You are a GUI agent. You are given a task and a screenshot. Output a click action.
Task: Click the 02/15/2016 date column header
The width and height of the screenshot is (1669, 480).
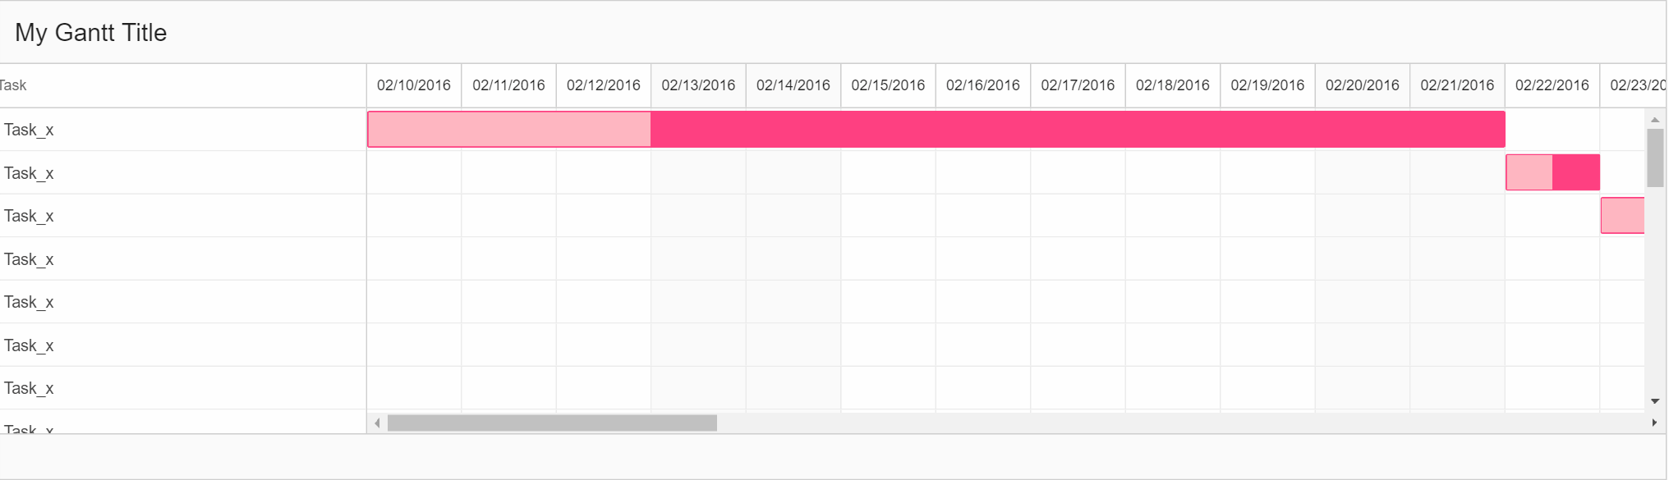click(888, 85)
